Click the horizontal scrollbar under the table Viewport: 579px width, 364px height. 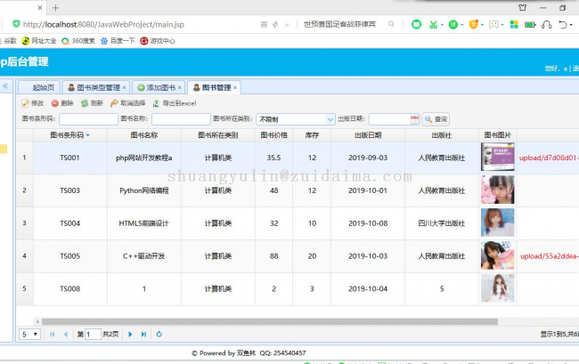(x=267, y=321)
